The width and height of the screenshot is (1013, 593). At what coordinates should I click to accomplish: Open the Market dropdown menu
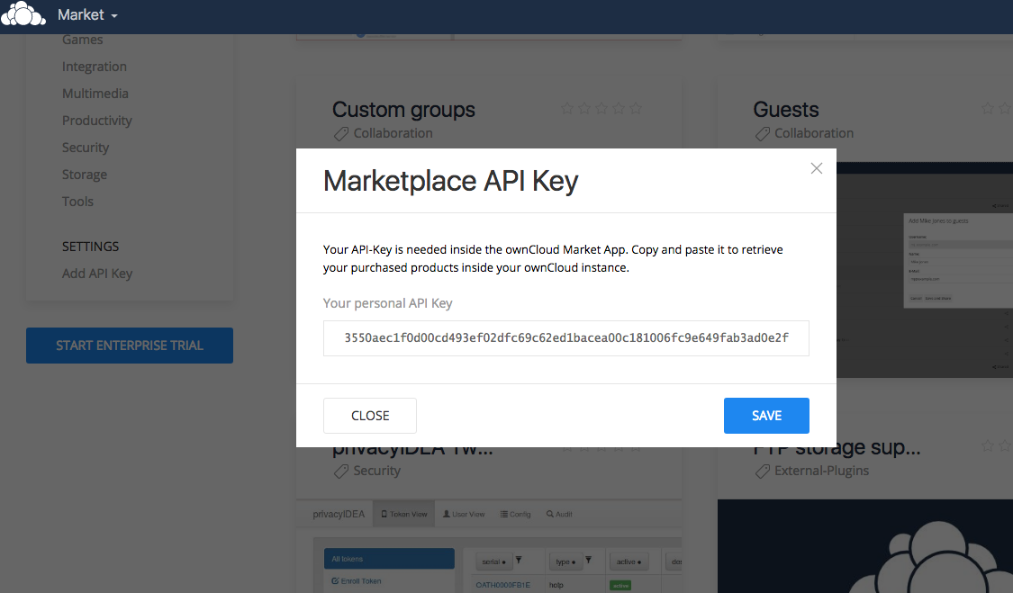click(x=87, y=15)
